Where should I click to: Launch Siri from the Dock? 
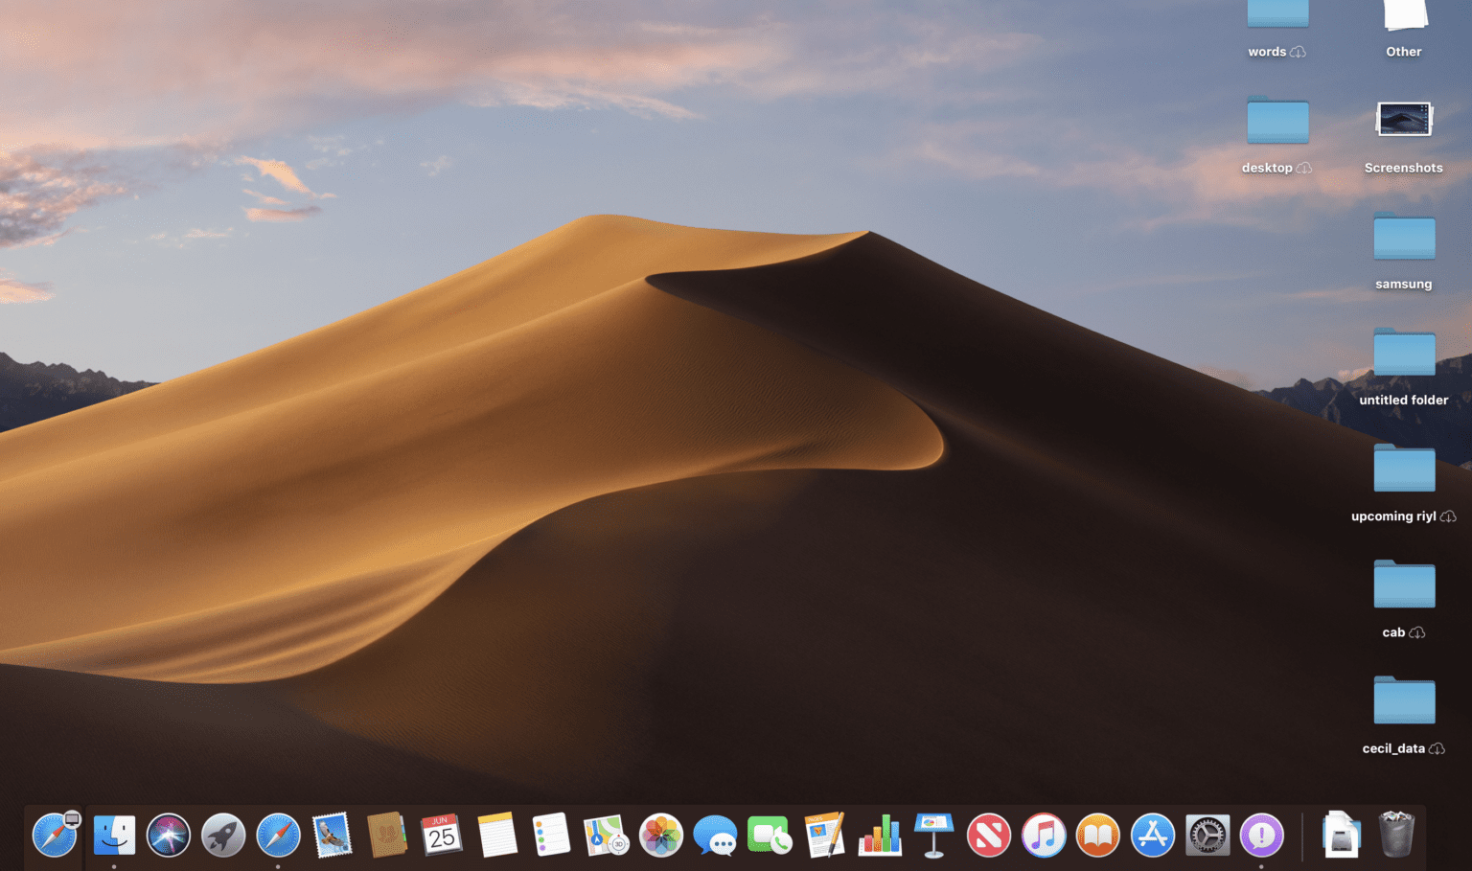(169, 835)
